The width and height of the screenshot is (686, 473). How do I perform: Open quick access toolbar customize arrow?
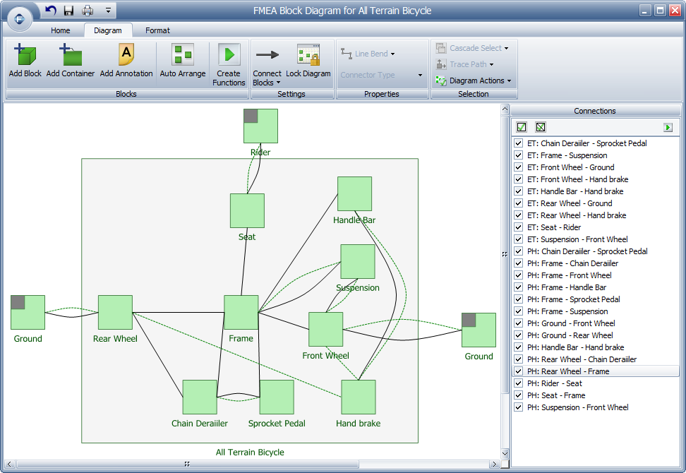click(108, 11)
